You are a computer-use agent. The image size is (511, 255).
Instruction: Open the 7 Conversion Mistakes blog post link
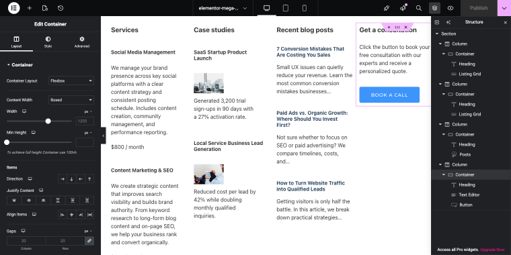tap(310, 52)
